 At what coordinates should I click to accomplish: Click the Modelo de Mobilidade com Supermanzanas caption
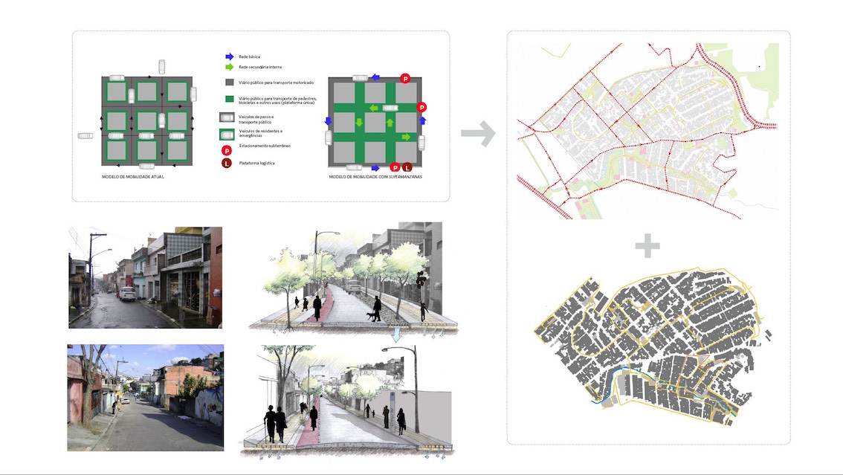(374, 178)
